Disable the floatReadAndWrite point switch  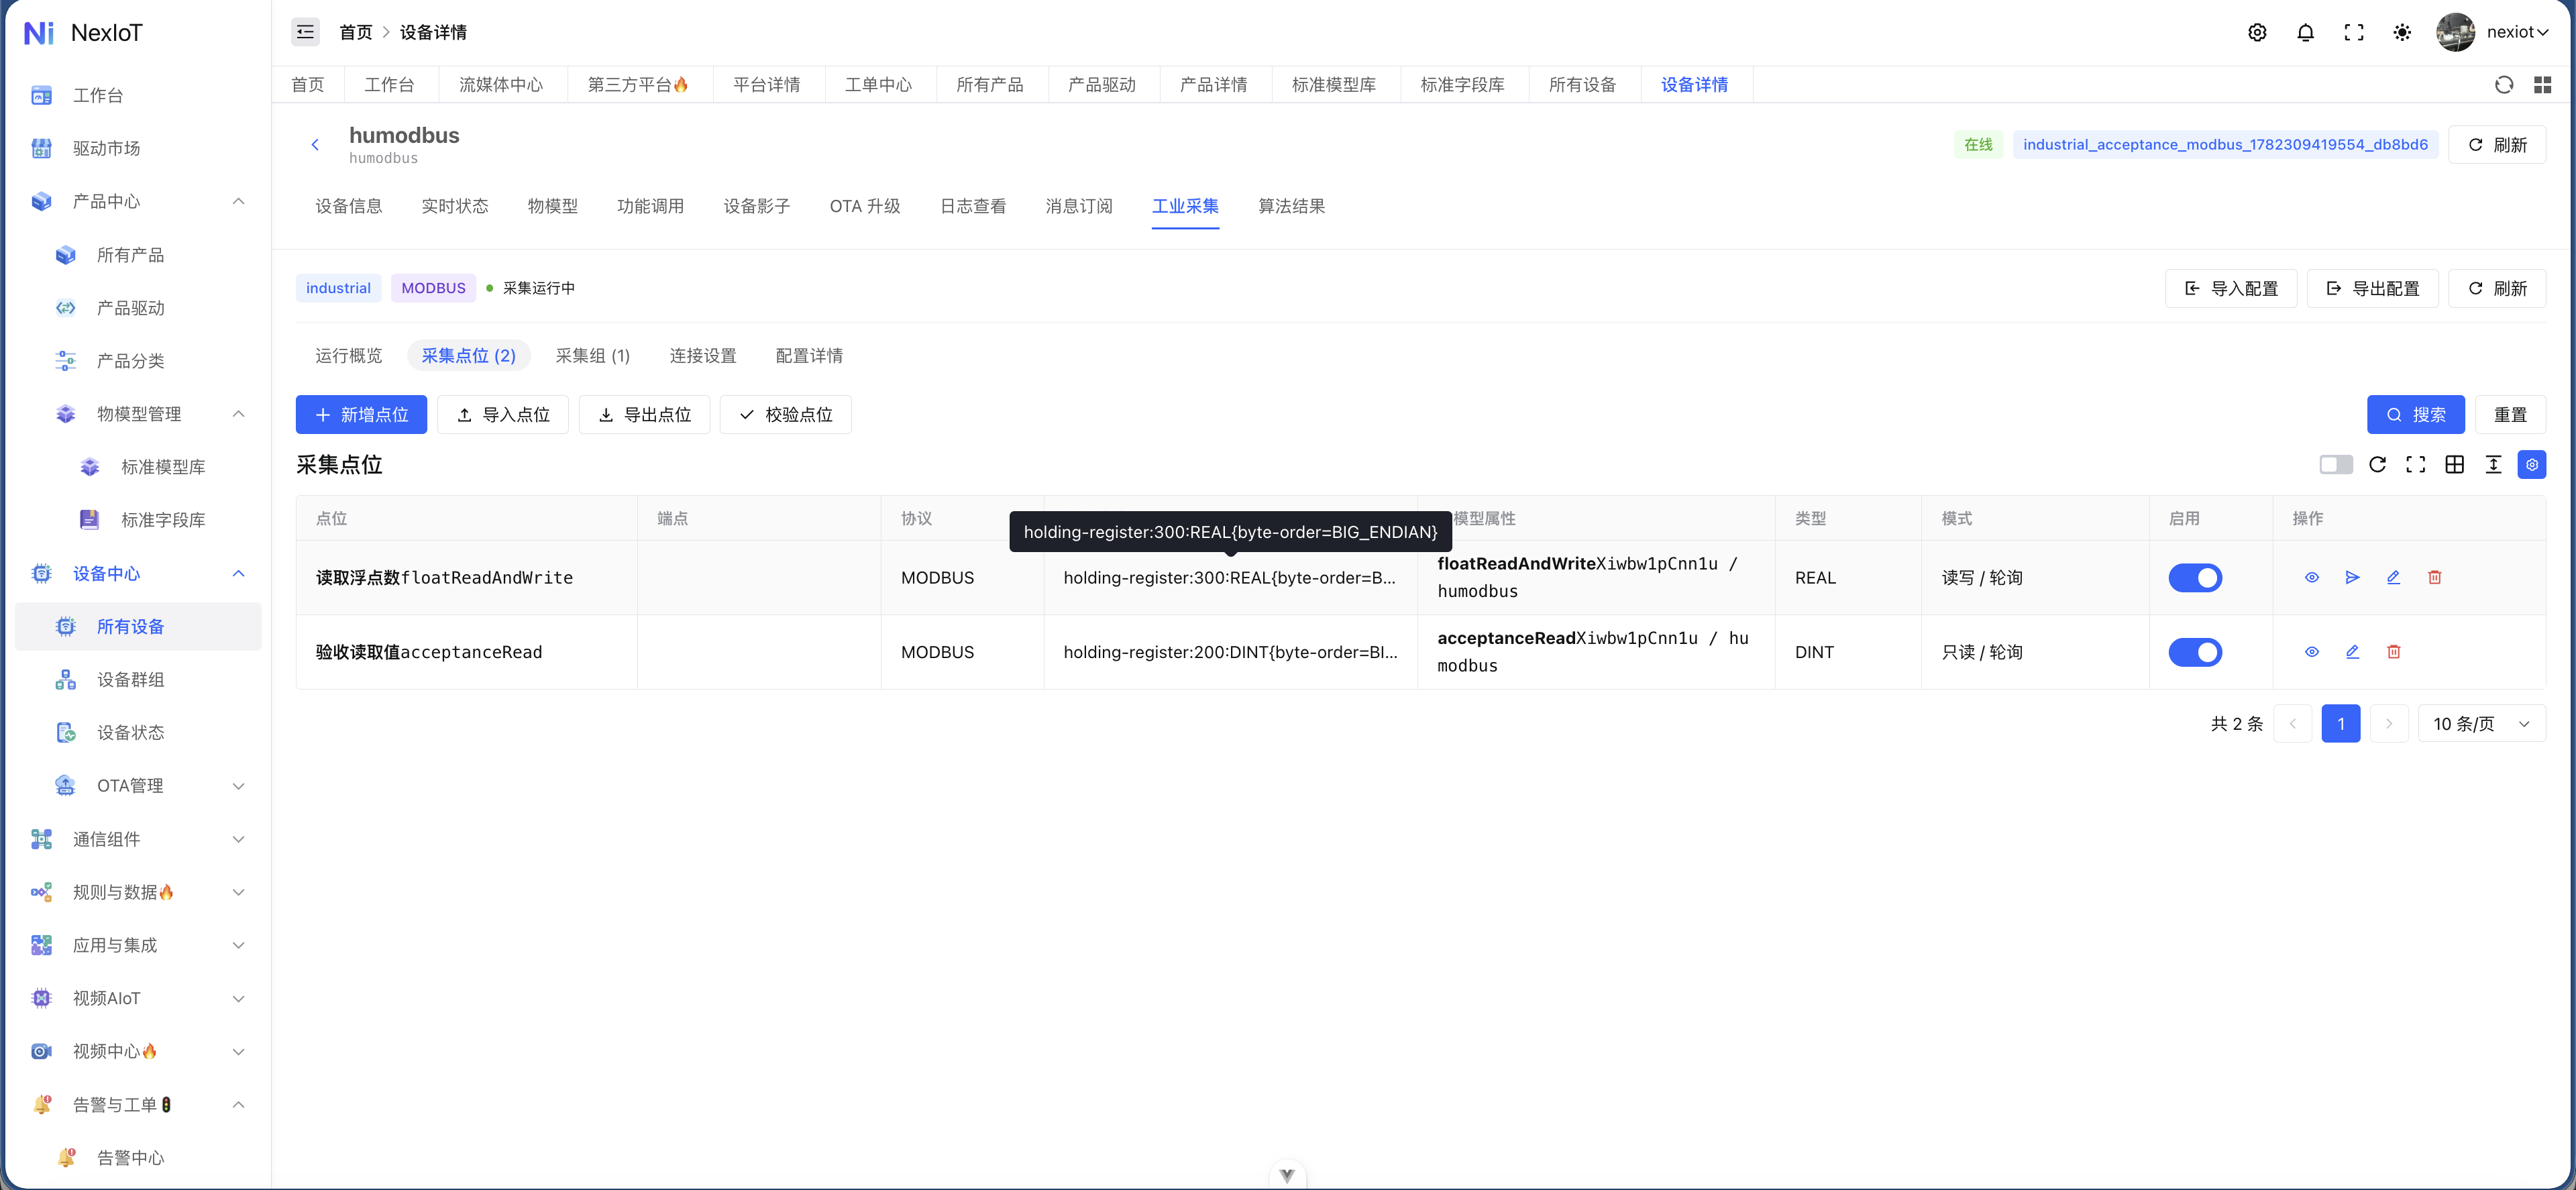pos(2195,577)
